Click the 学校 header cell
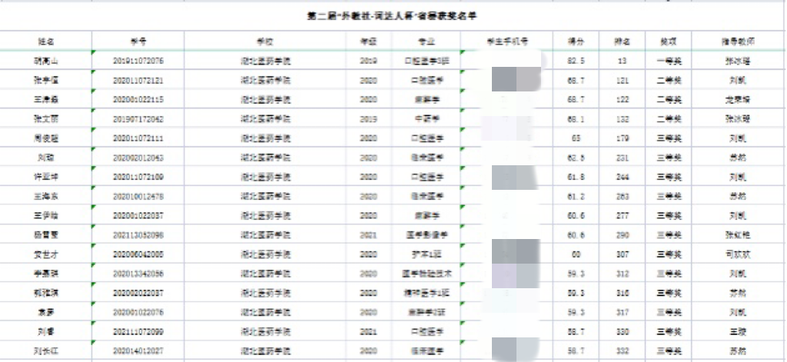 pyautogui.click(x=265, y=41)
